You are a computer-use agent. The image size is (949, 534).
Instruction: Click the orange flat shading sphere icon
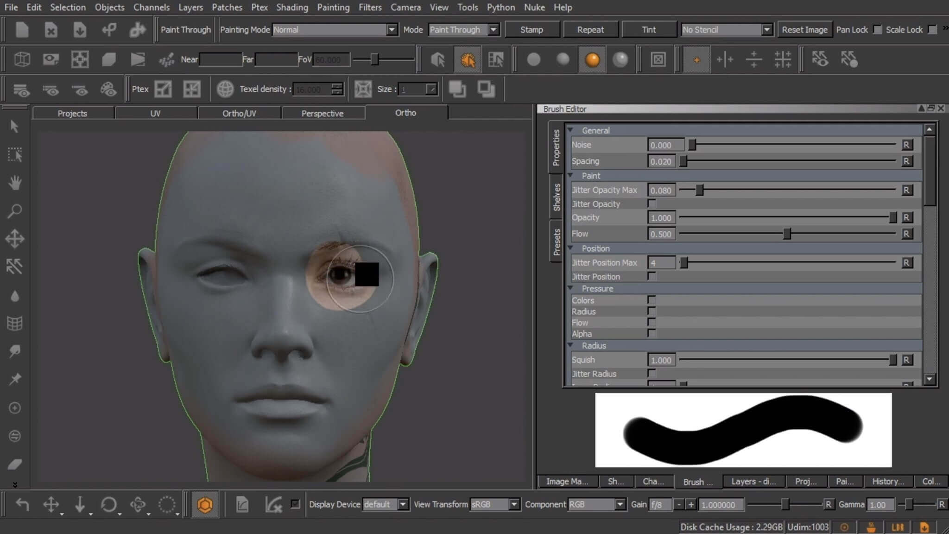tap(592, 59)
